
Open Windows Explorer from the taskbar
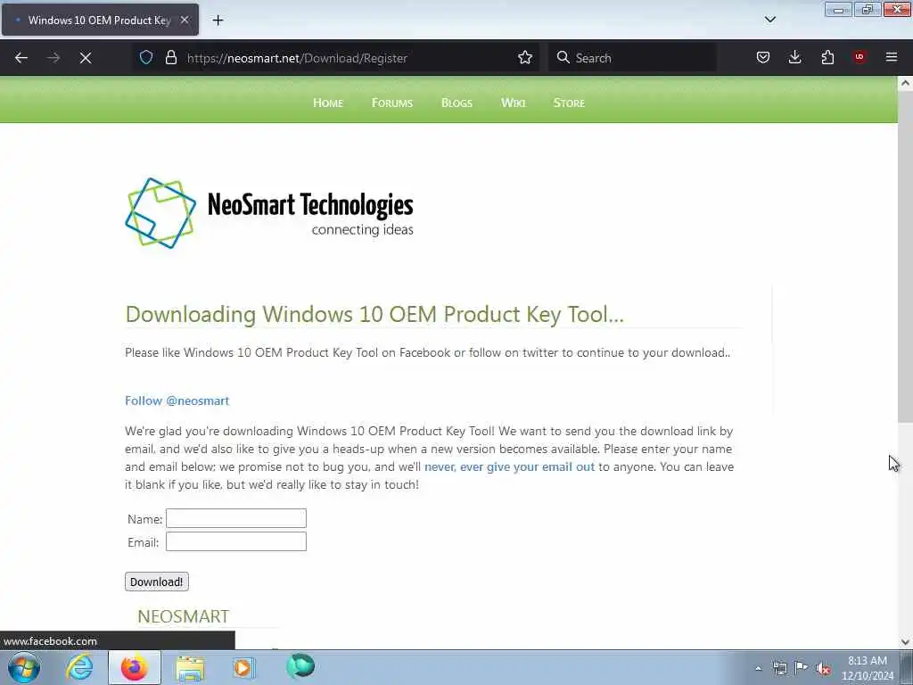(x=190, y=668)
